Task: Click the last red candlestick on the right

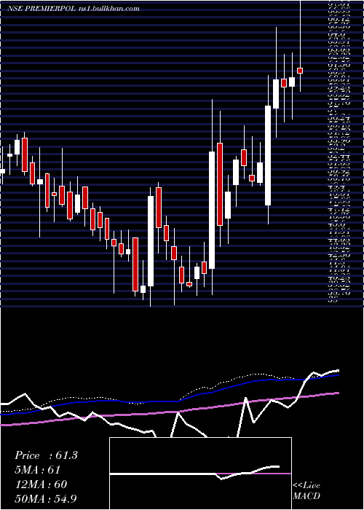Action: [x=300, y=71]
